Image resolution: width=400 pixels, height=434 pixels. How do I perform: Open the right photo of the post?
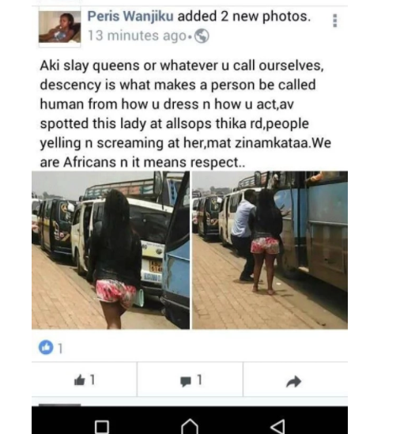pos(270,250)
